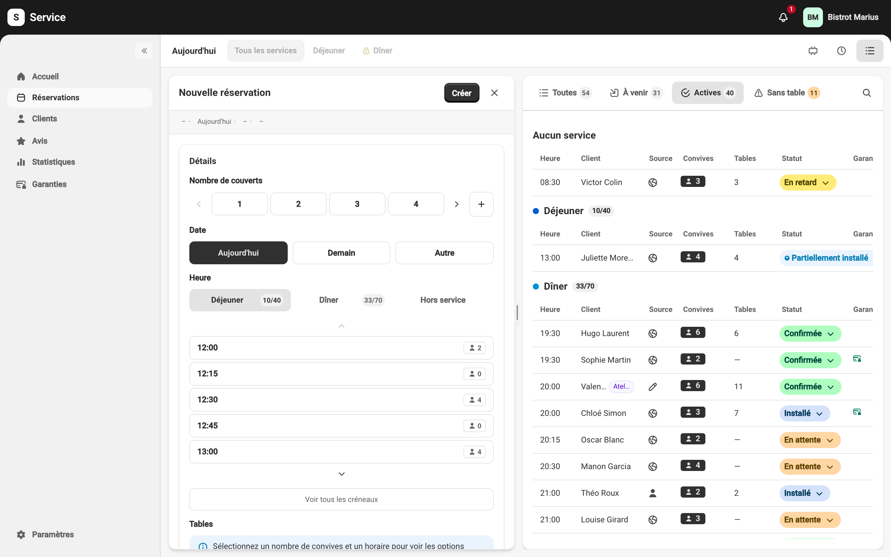Switch to the floor plan view icon
This screenshot has height=557, width=891.
coord(813,51)
